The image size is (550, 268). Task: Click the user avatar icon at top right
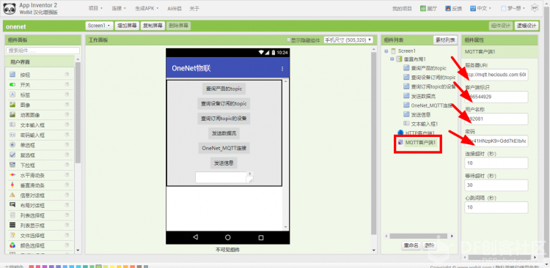click(x=535, y=8)
